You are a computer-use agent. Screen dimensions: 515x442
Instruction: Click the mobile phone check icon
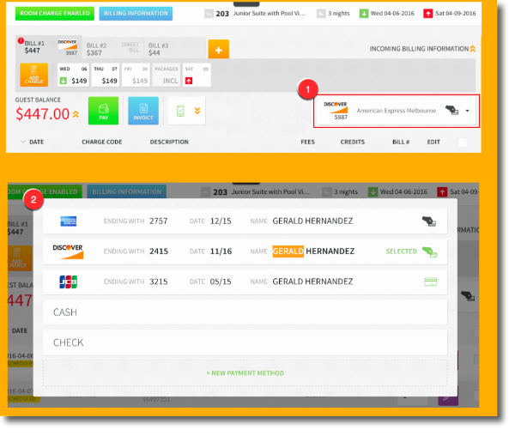pyautogui.click(x=180, y=111)
